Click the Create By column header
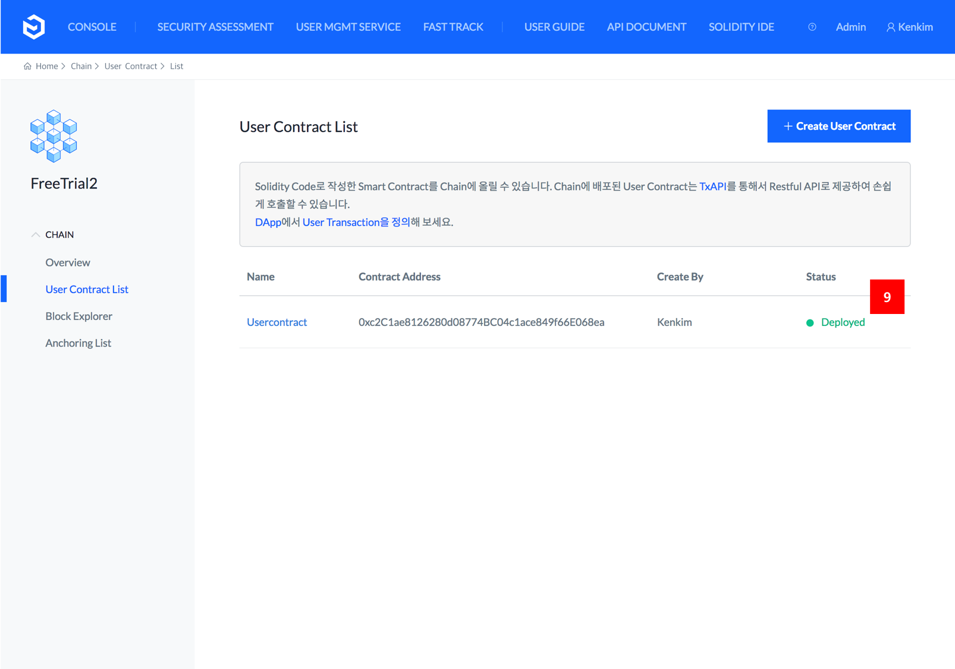Viewport: 955px width, 669px height. click(680, 277)
